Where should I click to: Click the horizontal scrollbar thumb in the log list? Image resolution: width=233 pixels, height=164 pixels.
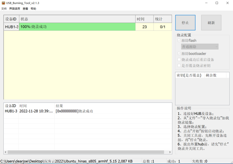(86, 152)
